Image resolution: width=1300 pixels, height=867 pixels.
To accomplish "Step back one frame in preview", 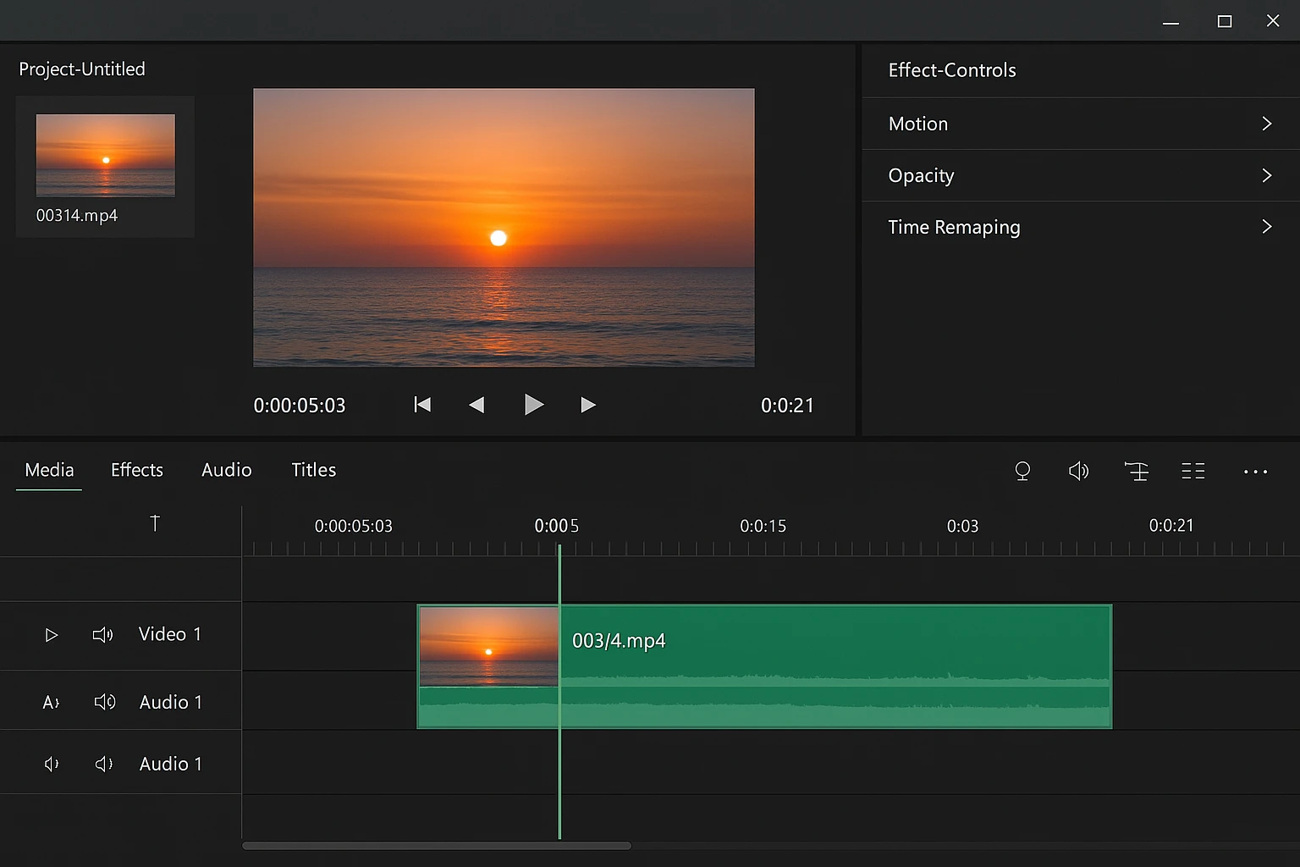I will pyautogui.click(x=476, y=405).
